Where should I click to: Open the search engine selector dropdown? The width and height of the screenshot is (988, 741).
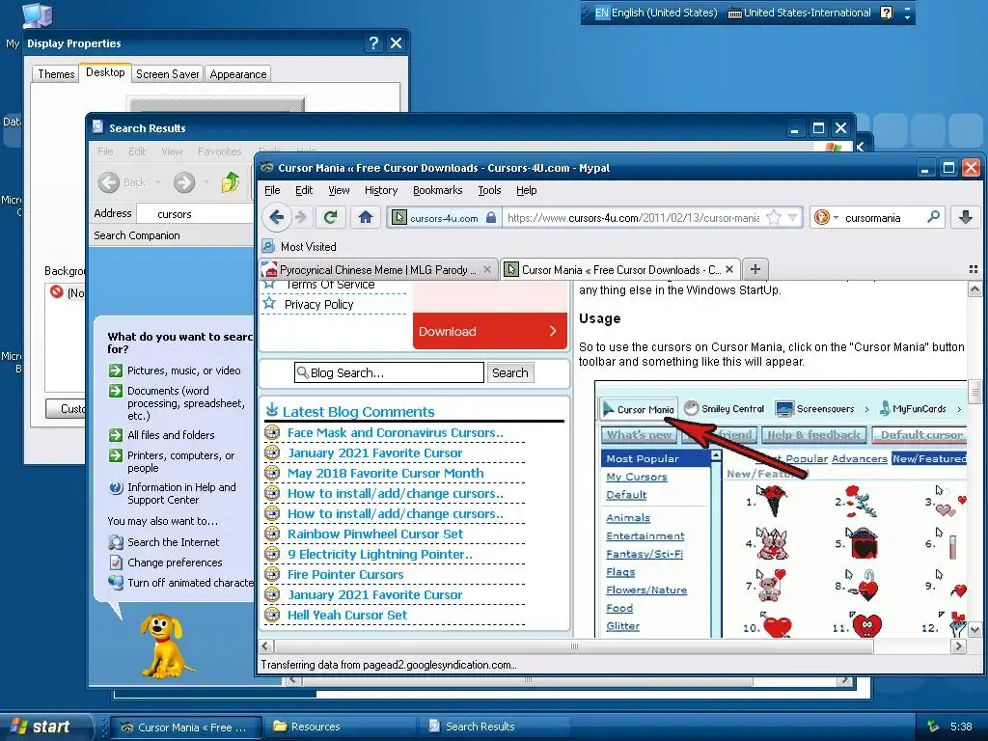point(826,217)
